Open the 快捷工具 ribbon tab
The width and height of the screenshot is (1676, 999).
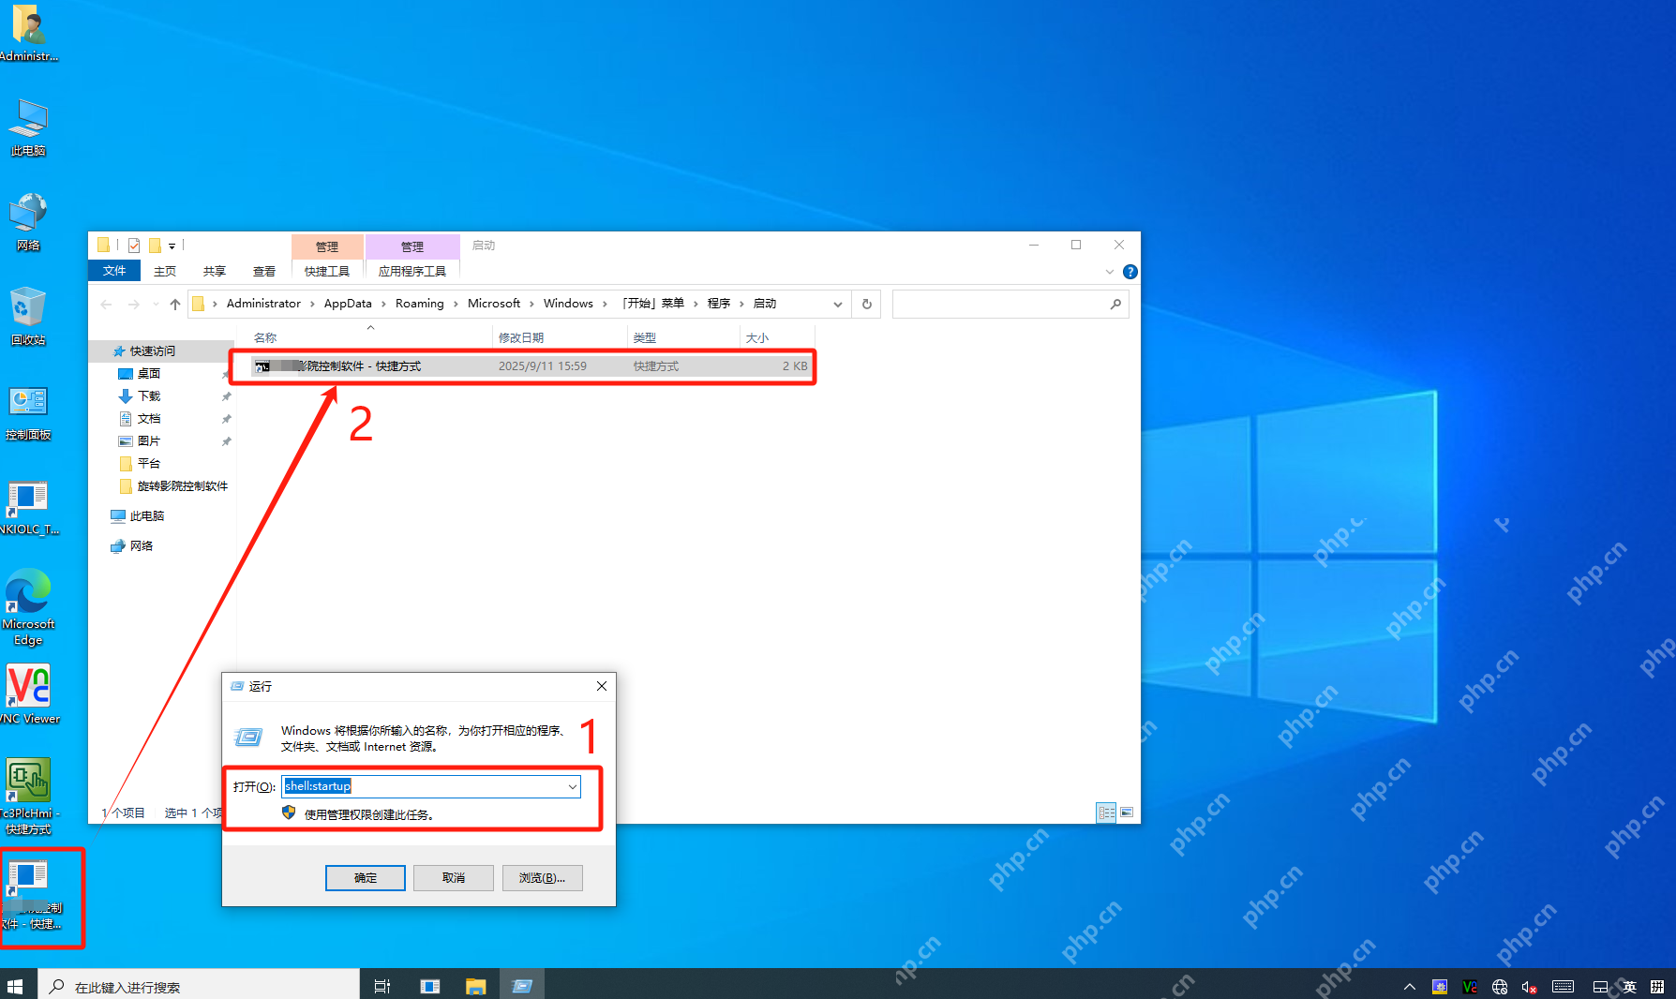point(327,271)
